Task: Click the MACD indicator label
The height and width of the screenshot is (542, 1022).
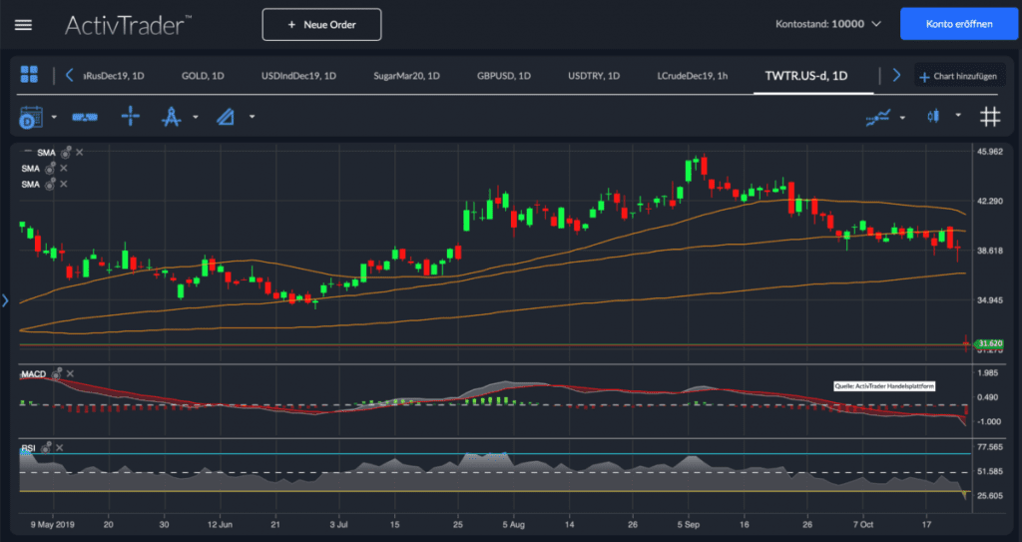Action: click(34, 374)
